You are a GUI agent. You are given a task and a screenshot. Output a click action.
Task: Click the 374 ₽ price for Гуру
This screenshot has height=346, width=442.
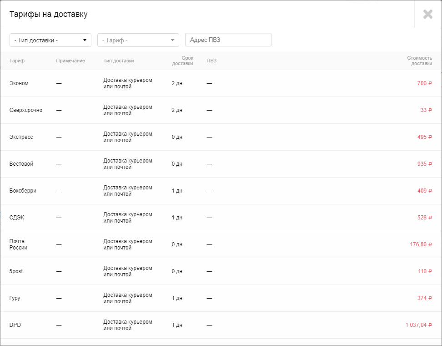425,298
